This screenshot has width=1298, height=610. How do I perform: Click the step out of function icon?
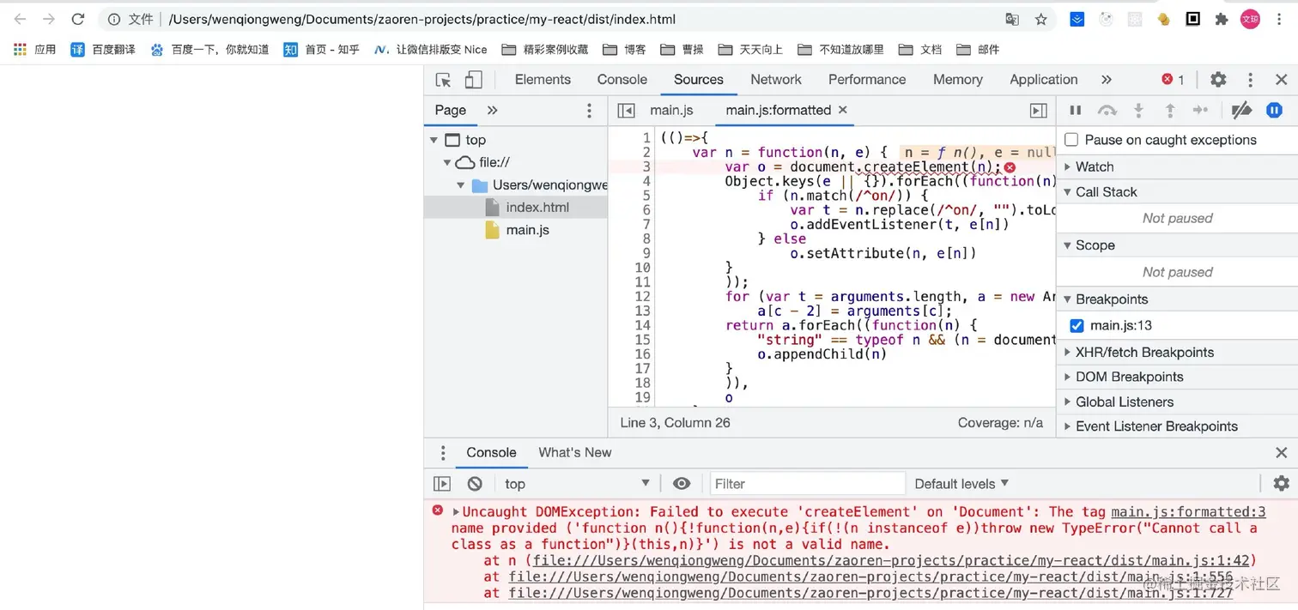[1169, 111]
